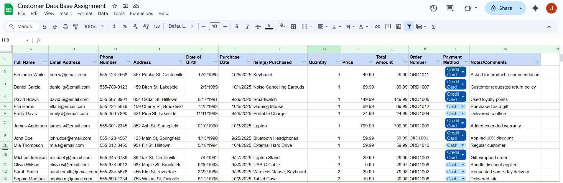
Task: Toggle bold formatting
Action: click(x=237, y=26)
